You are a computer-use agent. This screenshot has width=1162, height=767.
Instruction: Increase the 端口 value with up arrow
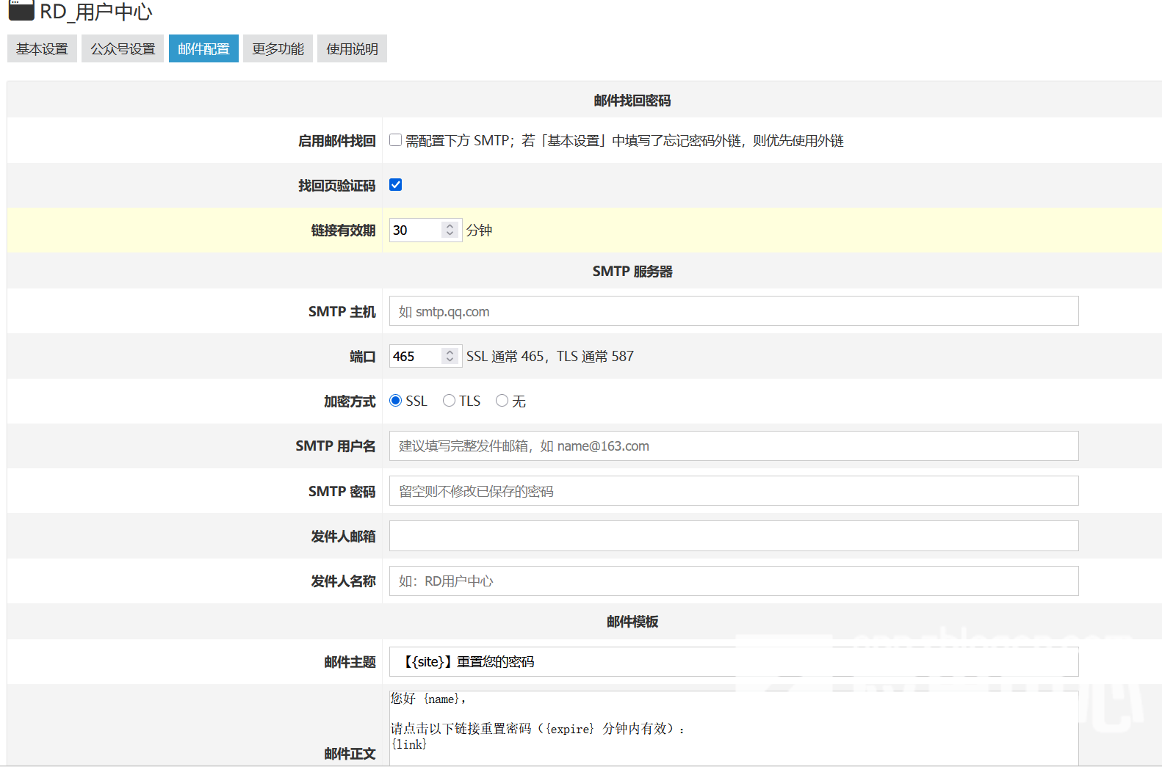[x=450, y=352]
